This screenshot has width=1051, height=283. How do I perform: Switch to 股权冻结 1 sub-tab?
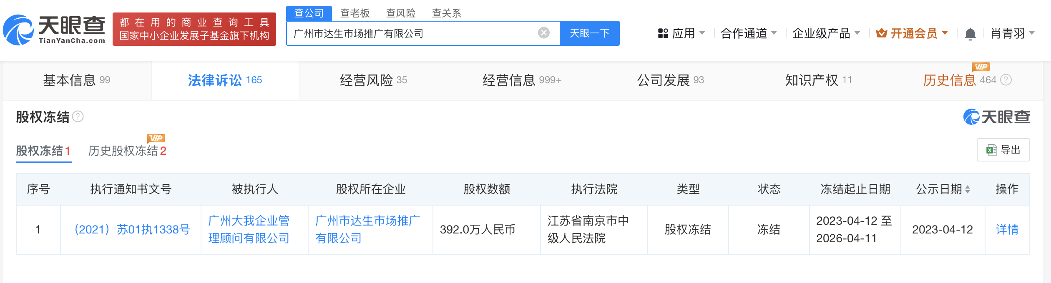(x=43, y=151)
